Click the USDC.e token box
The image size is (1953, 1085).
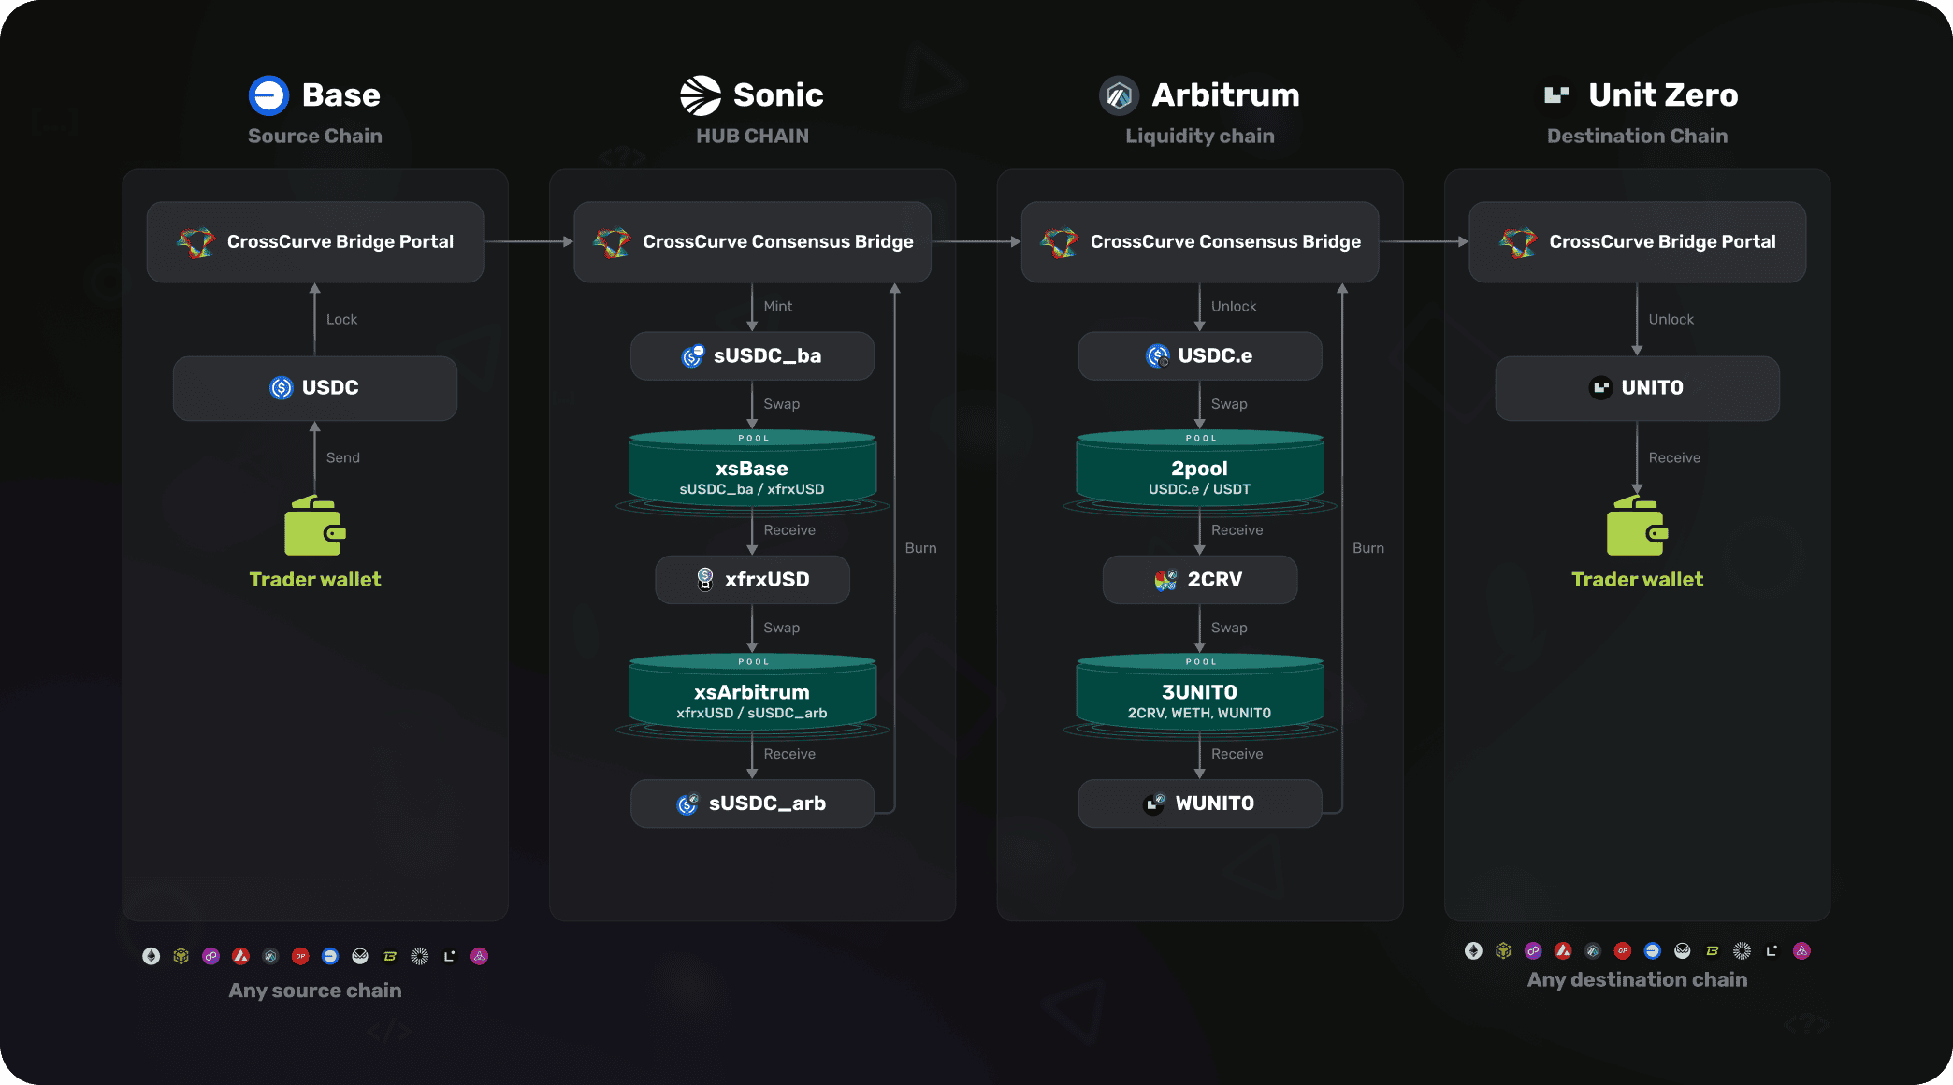point(1199,356)
